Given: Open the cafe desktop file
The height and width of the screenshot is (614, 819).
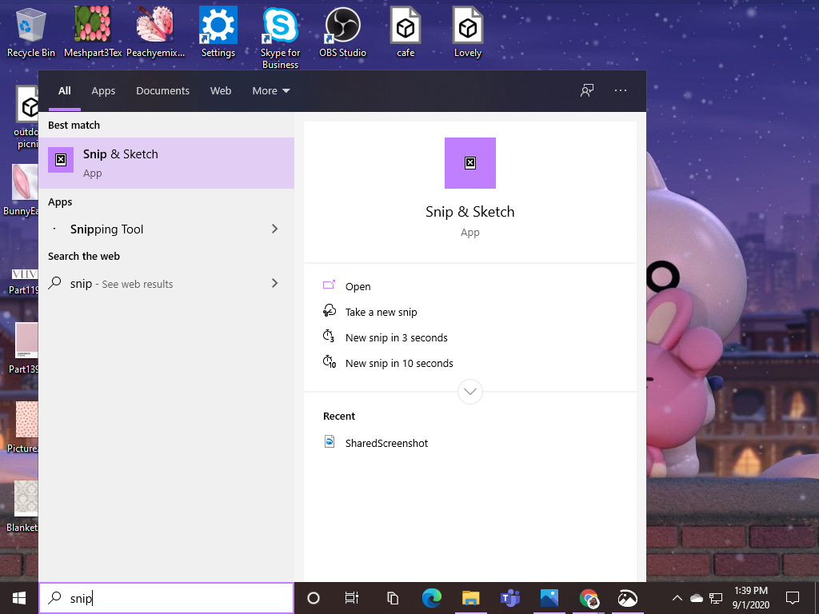Looking at the screenshot, I should [x=406, y=32].
